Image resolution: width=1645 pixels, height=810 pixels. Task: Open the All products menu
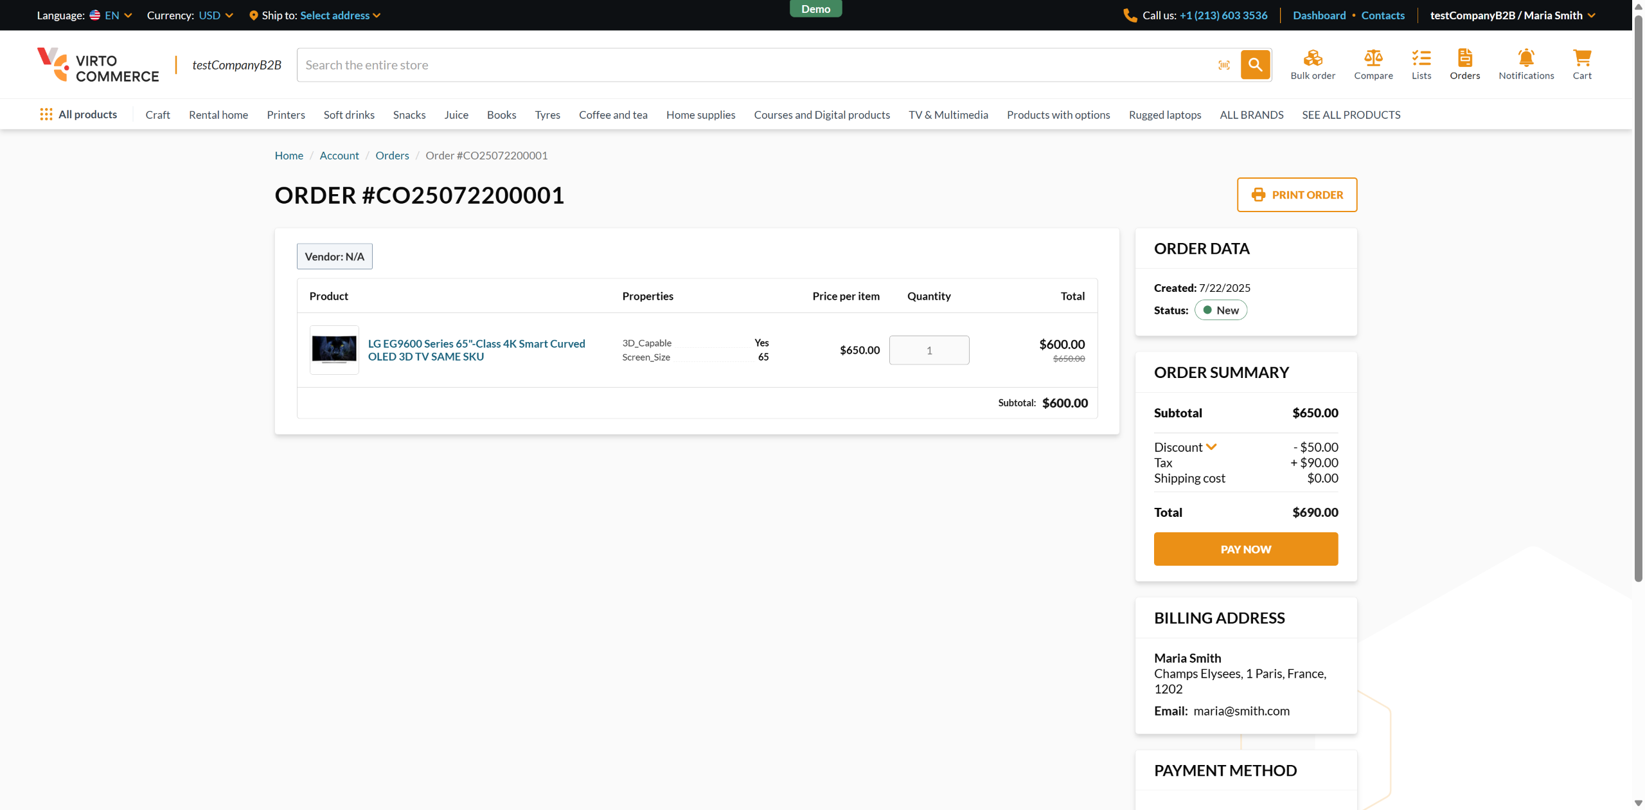pyautogui.click(x=78, y=114)
